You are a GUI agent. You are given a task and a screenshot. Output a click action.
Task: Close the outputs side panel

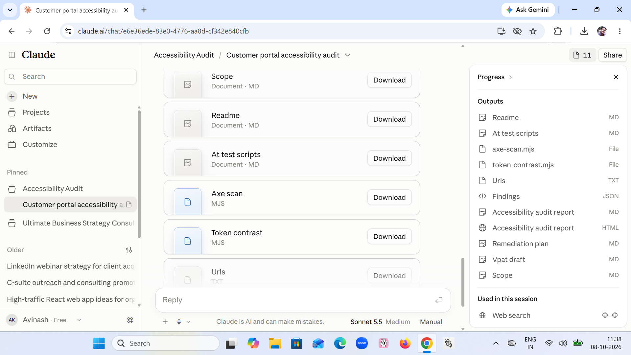tap(616, 77)
